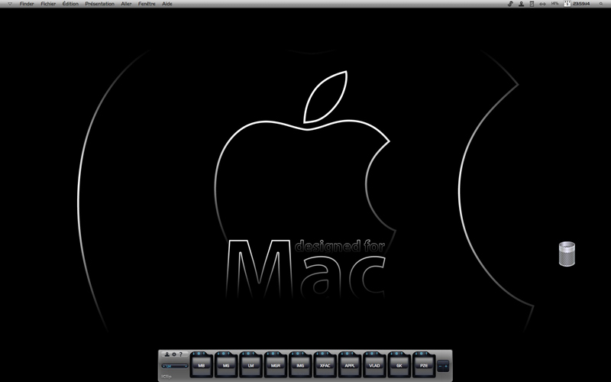The image size is (611, 382).
Task: Open the Apple menu triangle at the left of the menu bar
Action: pos(10,4)
